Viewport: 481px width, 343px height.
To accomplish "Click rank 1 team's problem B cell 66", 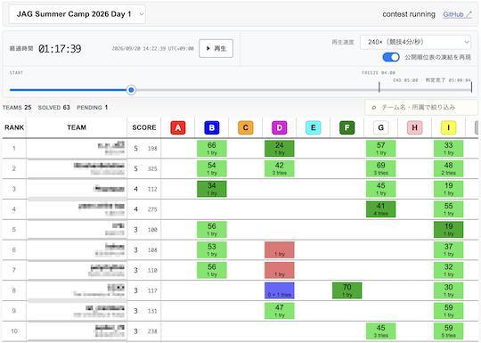I will (212, 149).
